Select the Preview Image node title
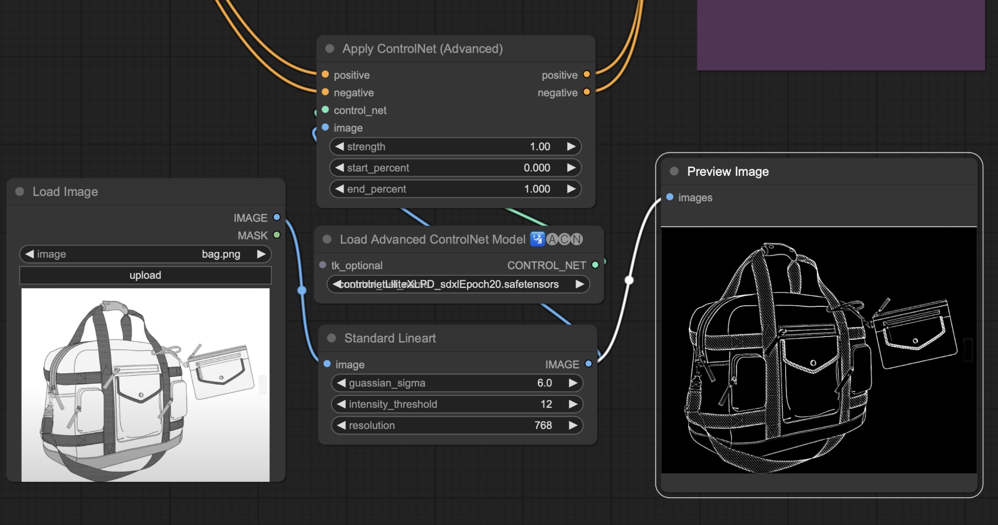This screenshot has height=525, width=998. [x=728, y=171]
